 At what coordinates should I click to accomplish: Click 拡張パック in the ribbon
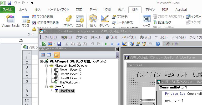point(162,22)
